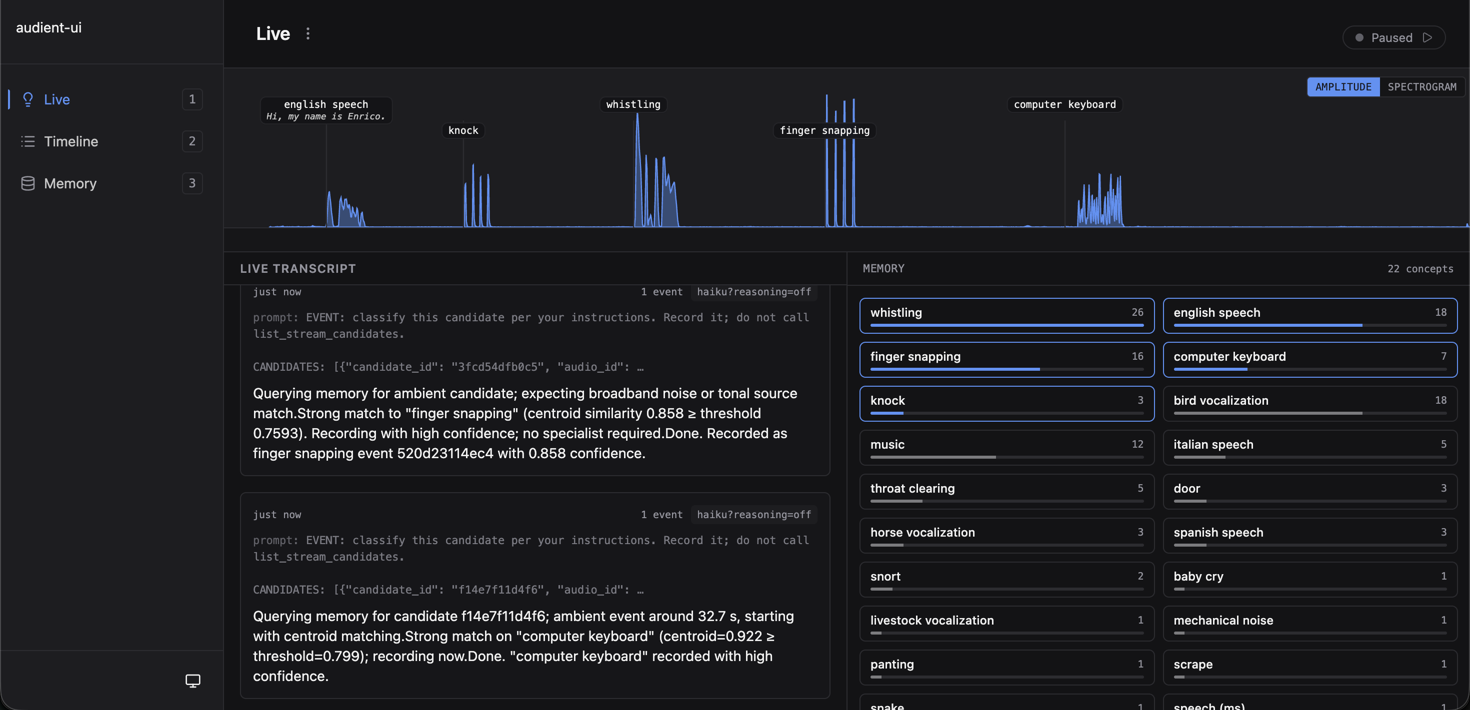Click the play triangle in Paused button
Image resolution: width=1470 pixels, height=710 pixels.
point(1427,37)
